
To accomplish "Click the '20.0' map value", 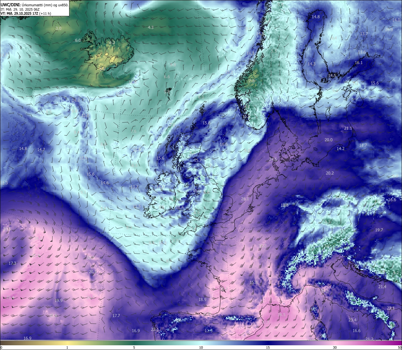I will (329, 140).
